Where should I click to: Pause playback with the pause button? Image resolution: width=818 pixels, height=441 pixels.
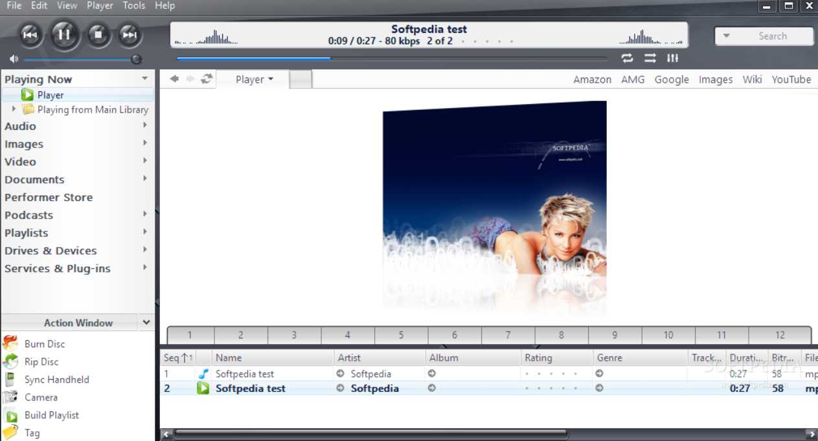pyautogui.click(x=63, y=34)
